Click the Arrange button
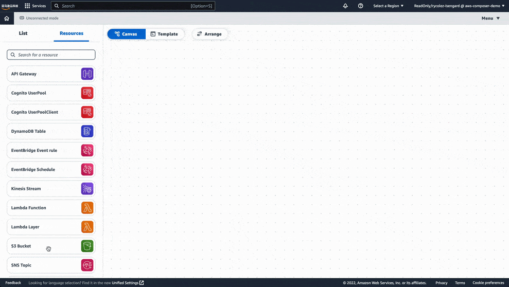Viewport: 509px width, 287px height. 209,34
